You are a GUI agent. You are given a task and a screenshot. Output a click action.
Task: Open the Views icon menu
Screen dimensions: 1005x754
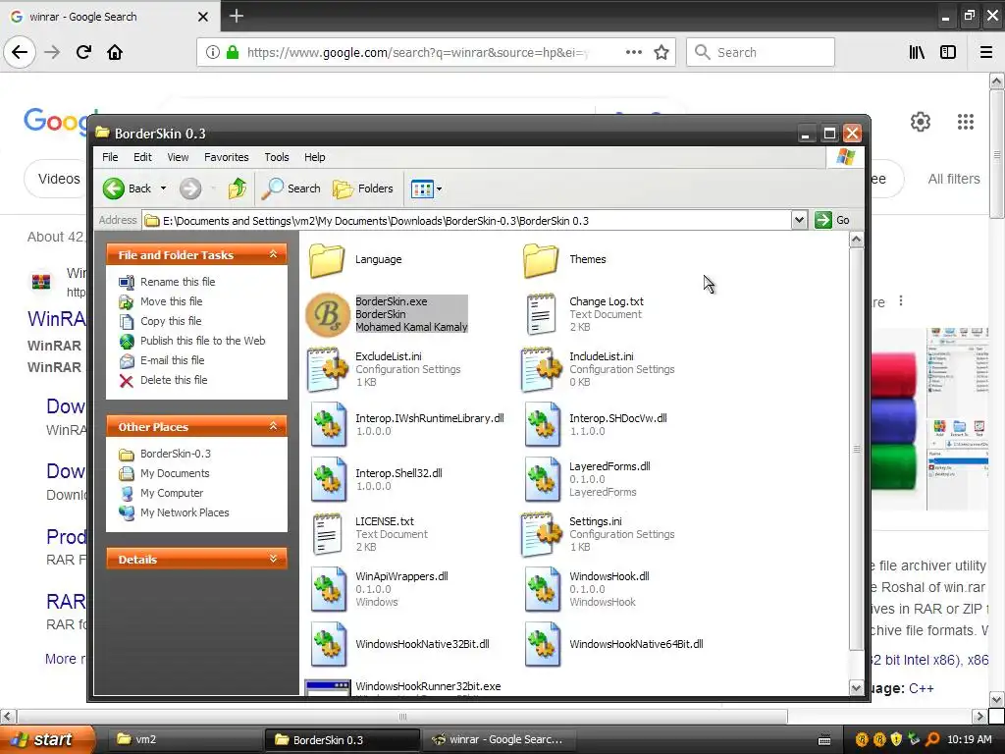pos(426,189)
